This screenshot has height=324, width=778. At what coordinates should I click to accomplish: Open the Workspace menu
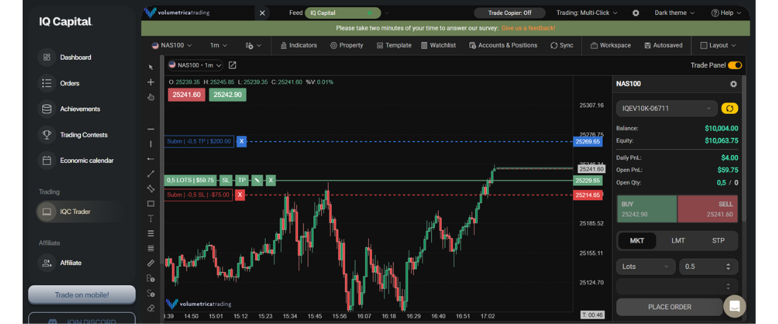611,45
